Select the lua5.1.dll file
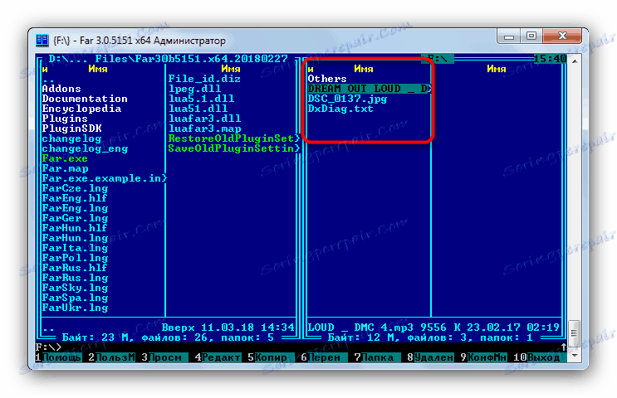 pos(201,99)
